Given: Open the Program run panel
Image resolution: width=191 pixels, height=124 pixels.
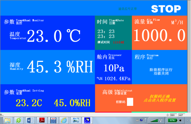Looking at the screenshot, I should (159, 67).
